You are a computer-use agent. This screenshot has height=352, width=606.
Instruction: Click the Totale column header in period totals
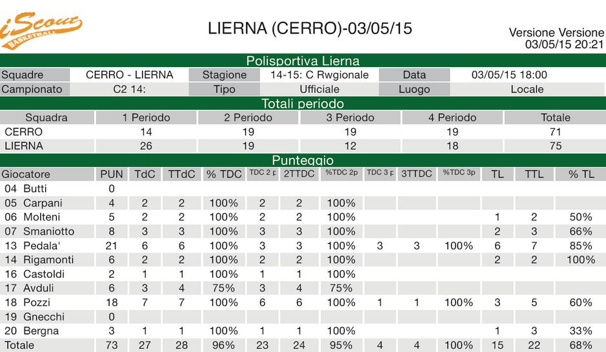coord(555,117)
